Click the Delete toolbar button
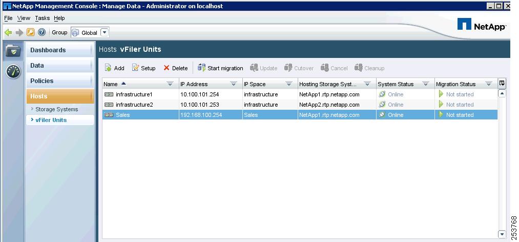 [175, 68]
